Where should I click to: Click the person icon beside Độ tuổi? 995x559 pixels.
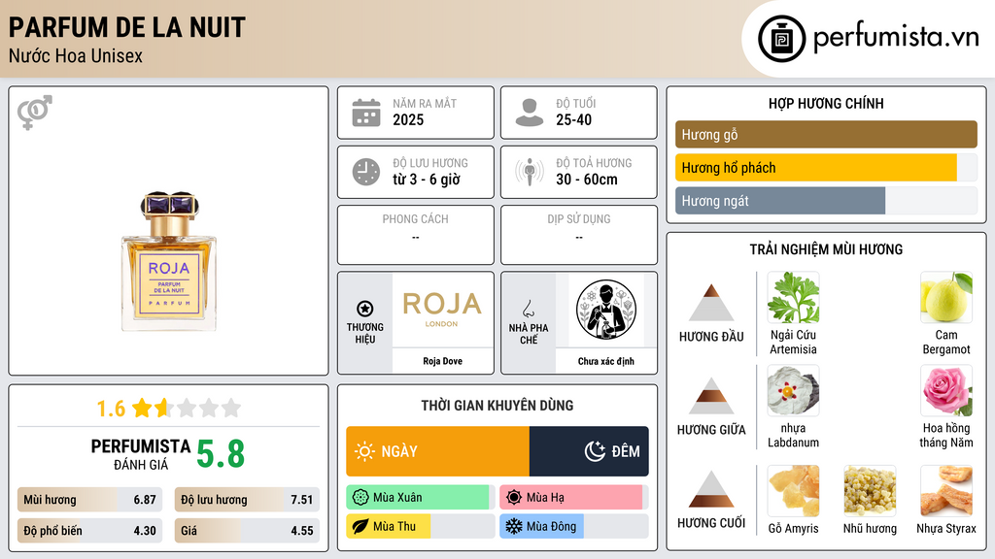pos(530,113)
